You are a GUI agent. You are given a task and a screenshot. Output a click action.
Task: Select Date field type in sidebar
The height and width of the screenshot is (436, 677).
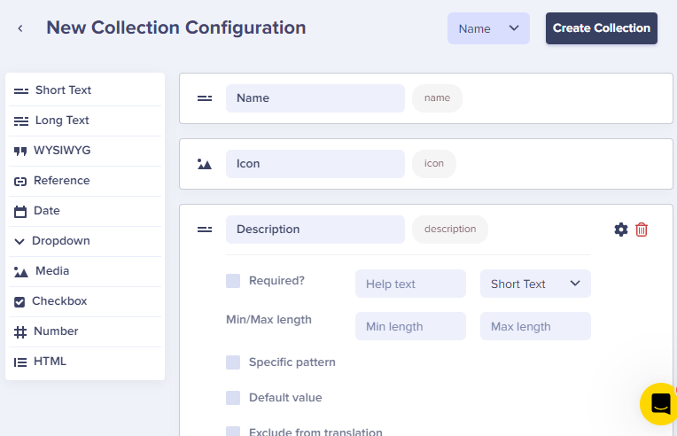click(x=85, y=211)
